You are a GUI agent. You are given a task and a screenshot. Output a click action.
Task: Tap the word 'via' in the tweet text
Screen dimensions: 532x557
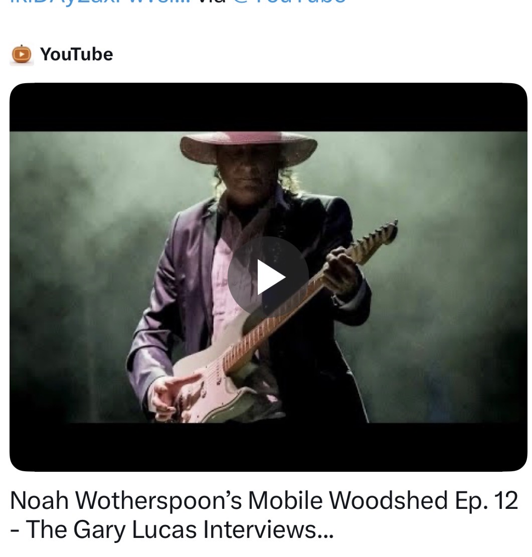(212, 2)
